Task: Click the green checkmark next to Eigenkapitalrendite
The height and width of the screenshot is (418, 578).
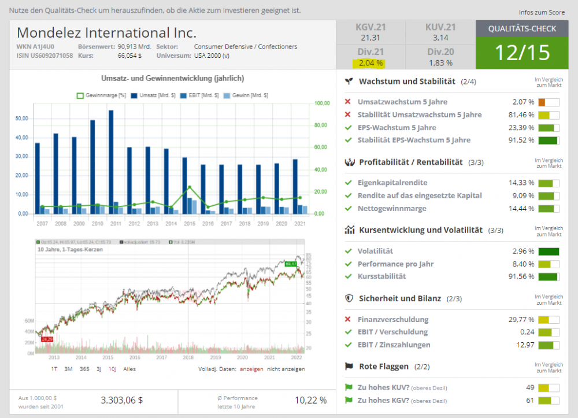Action: (x=348, y=183)
